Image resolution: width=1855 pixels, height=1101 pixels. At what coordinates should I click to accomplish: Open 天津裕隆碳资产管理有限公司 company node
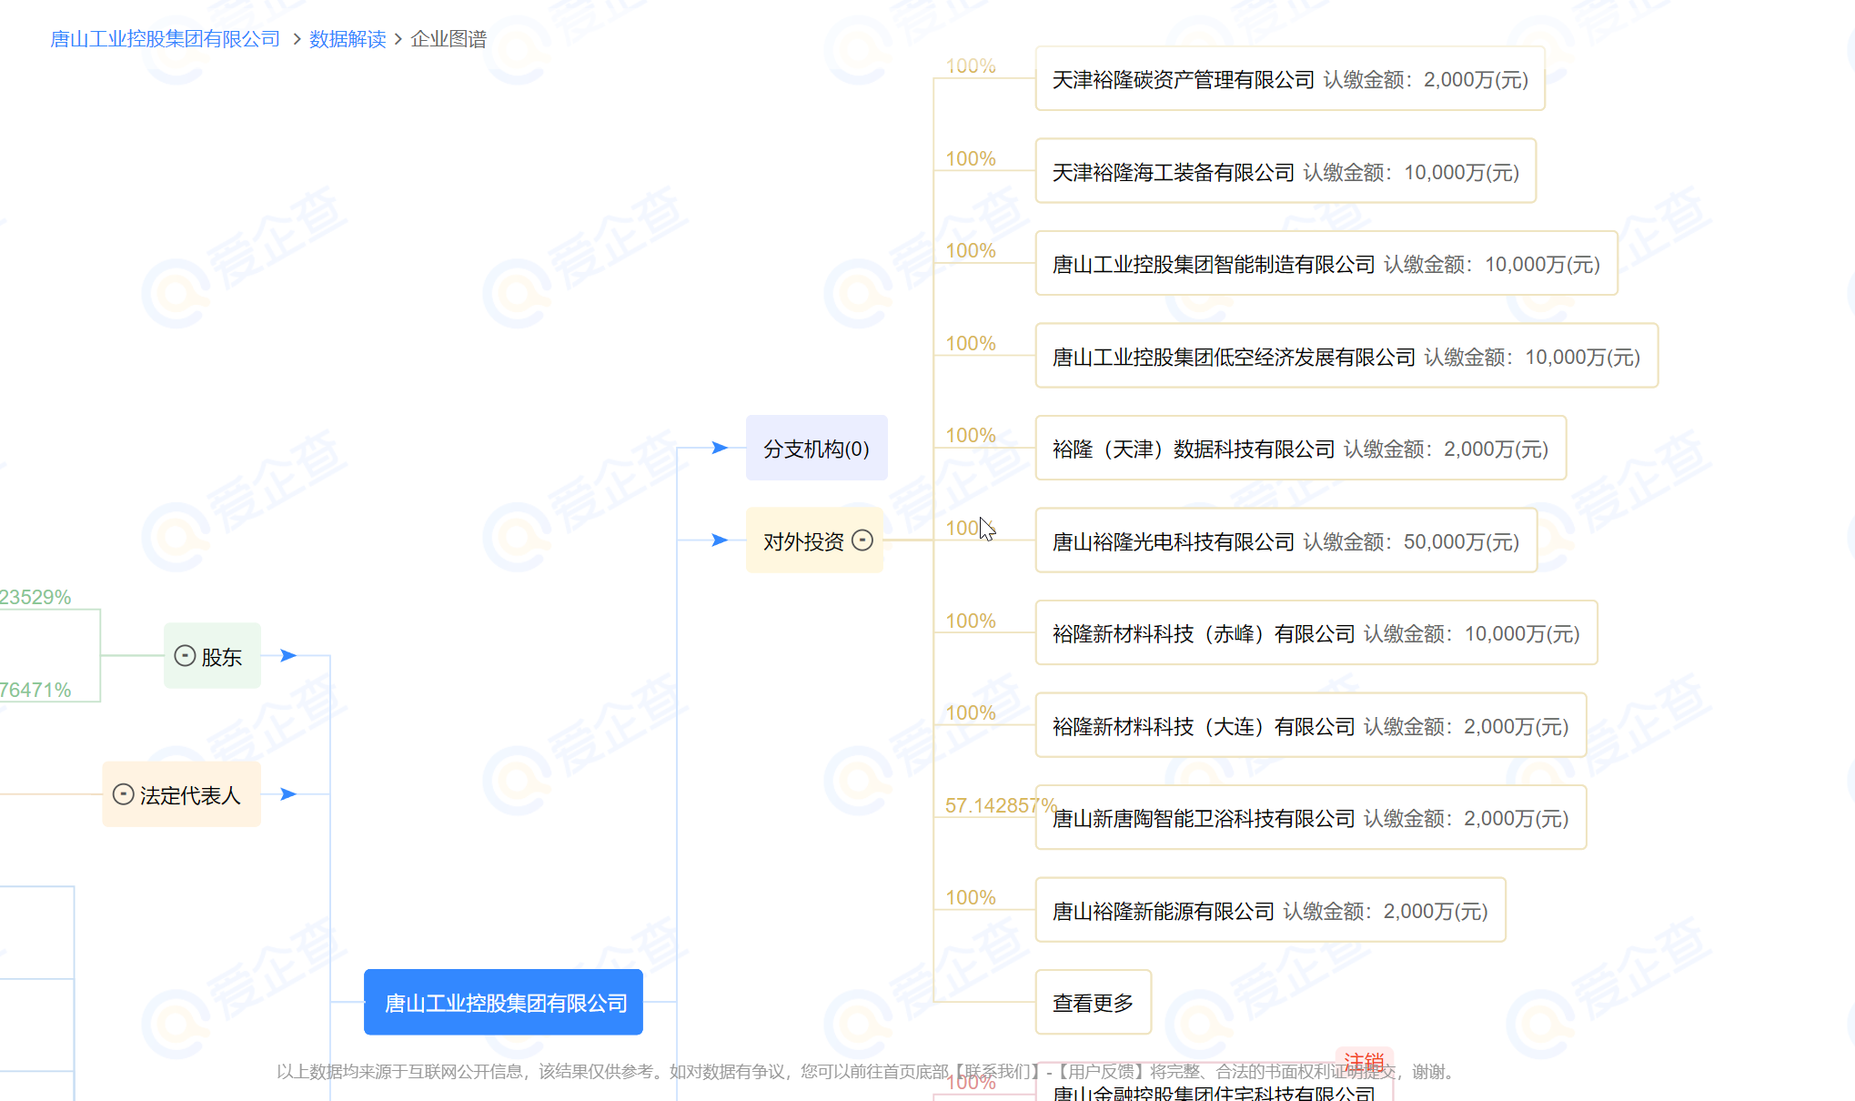point(1183,80)
